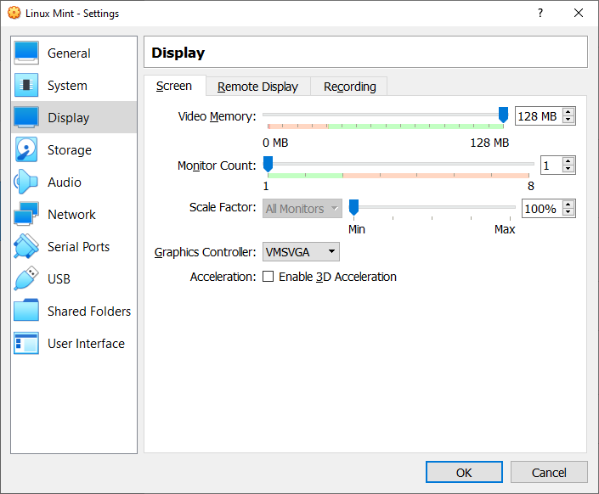The image size is (599, 494).
Task: Select General label in sidebar
Action: tap(69, 53)
